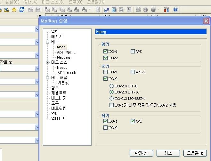Click the blue arrow export icon
Image resolution: width=211 pixels, height=161 pixels.
[x=107, y=10]
